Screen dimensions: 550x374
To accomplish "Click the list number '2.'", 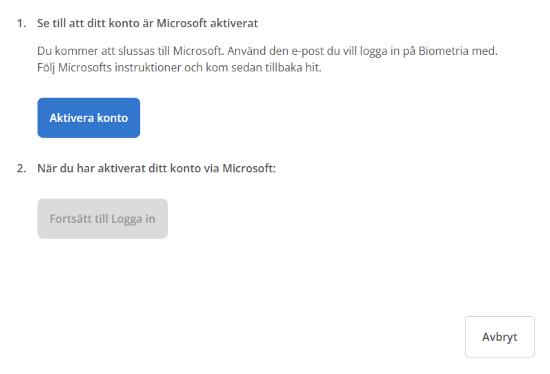I will pos(22,168).
